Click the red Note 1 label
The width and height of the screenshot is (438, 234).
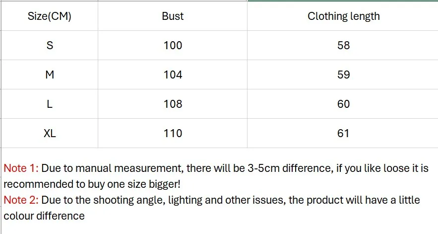pos(21,168)
